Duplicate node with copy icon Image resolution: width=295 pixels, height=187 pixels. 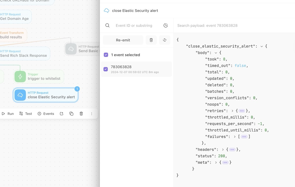pyautogui.click(x=71, y=114)
